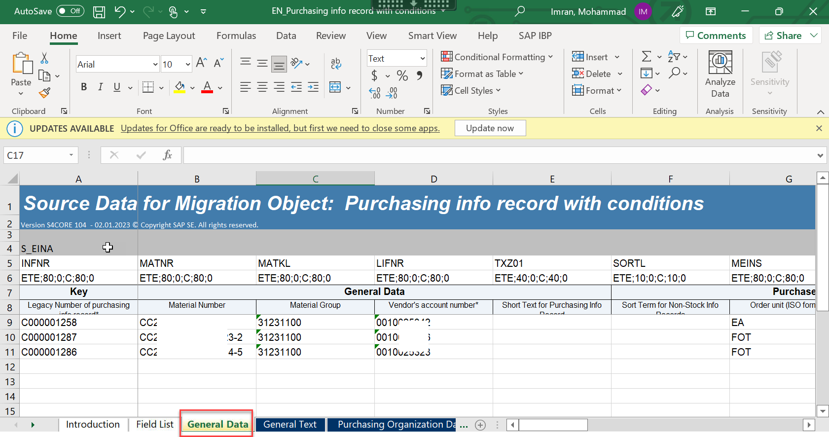Screen dimensions: 829x437
Task: Click the Percent Style icon
Action: (402, 75)
